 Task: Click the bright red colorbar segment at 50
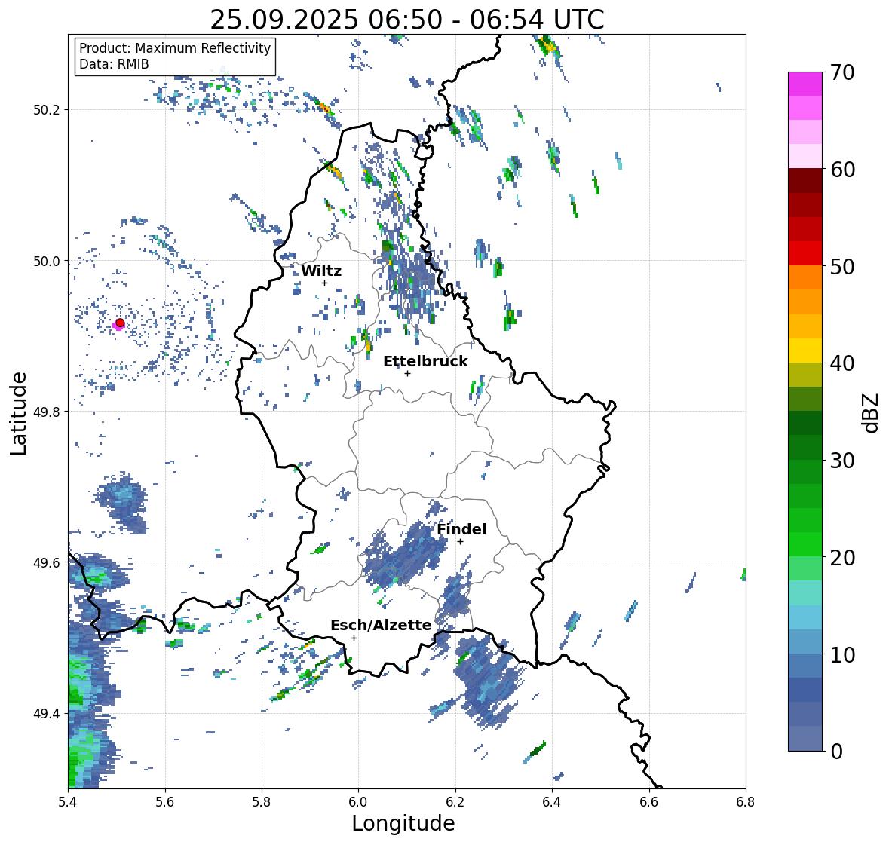click(x=805, y=254)
